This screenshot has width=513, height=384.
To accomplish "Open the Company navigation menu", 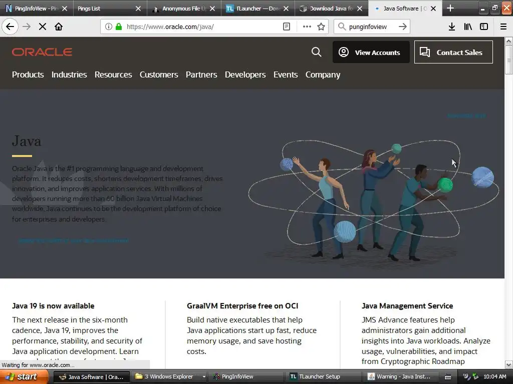I will pyautogui.click(x=323, y=75).
